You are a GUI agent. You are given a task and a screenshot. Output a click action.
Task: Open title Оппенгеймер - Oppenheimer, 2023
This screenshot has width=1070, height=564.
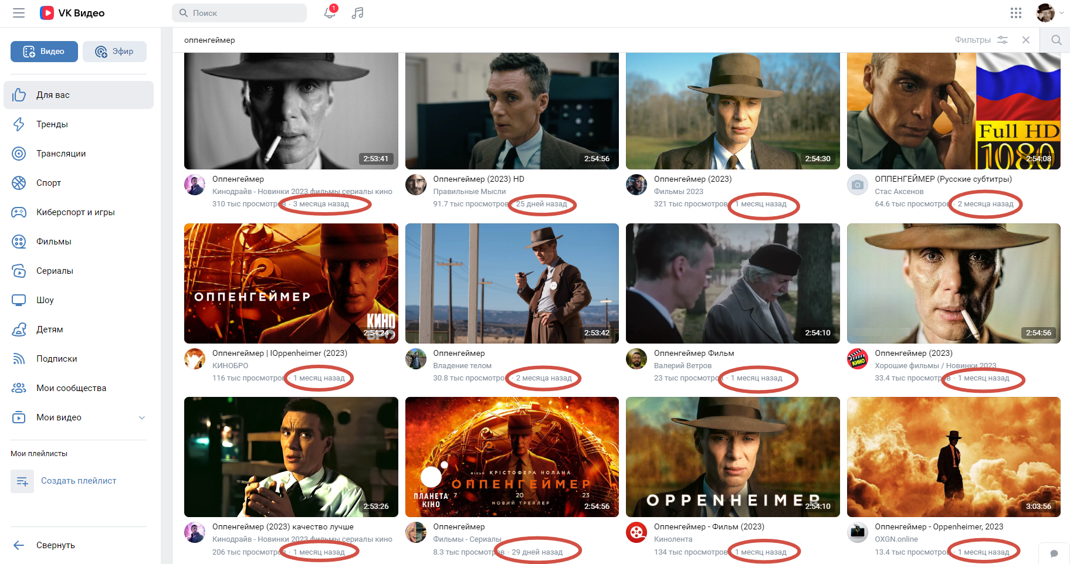tap(939, 526)
